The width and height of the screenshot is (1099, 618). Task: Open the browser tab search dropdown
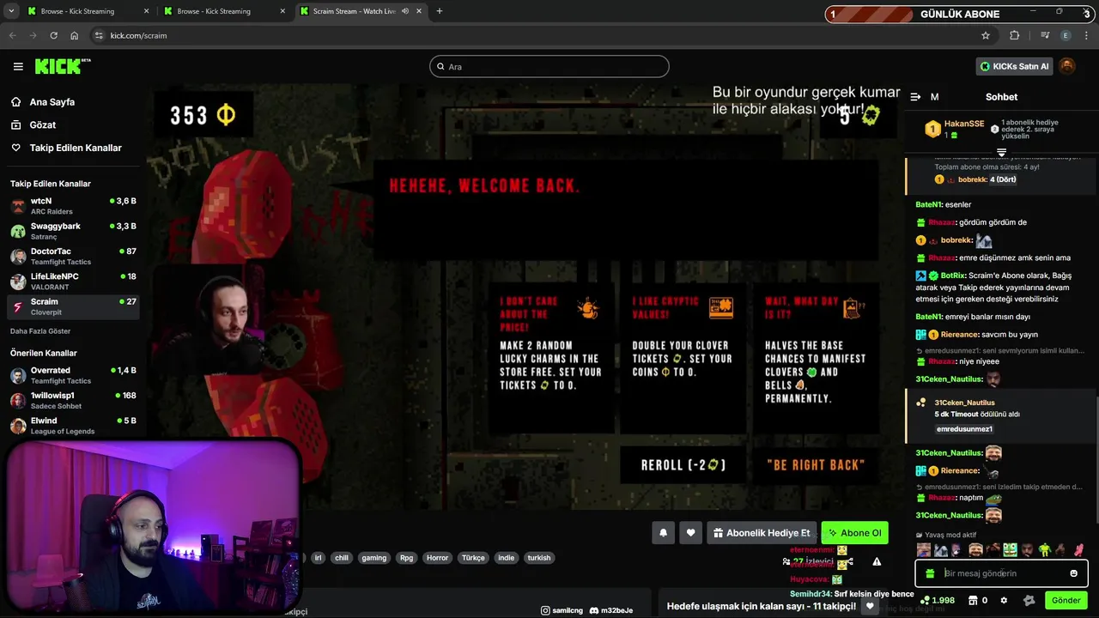11,11
